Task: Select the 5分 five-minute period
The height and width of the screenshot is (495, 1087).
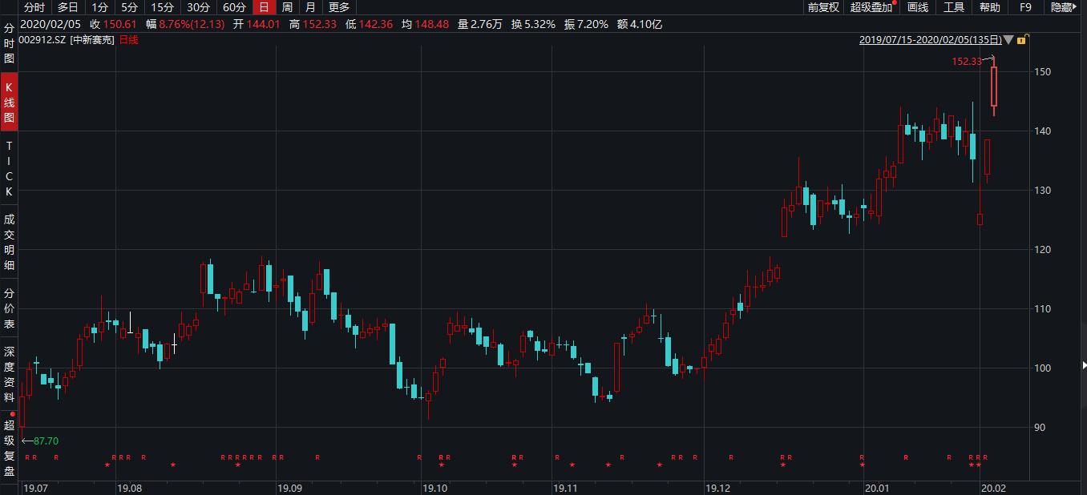Action: [130, 7]
